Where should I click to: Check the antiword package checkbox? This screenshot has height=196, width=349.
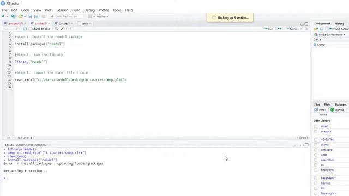316,150
